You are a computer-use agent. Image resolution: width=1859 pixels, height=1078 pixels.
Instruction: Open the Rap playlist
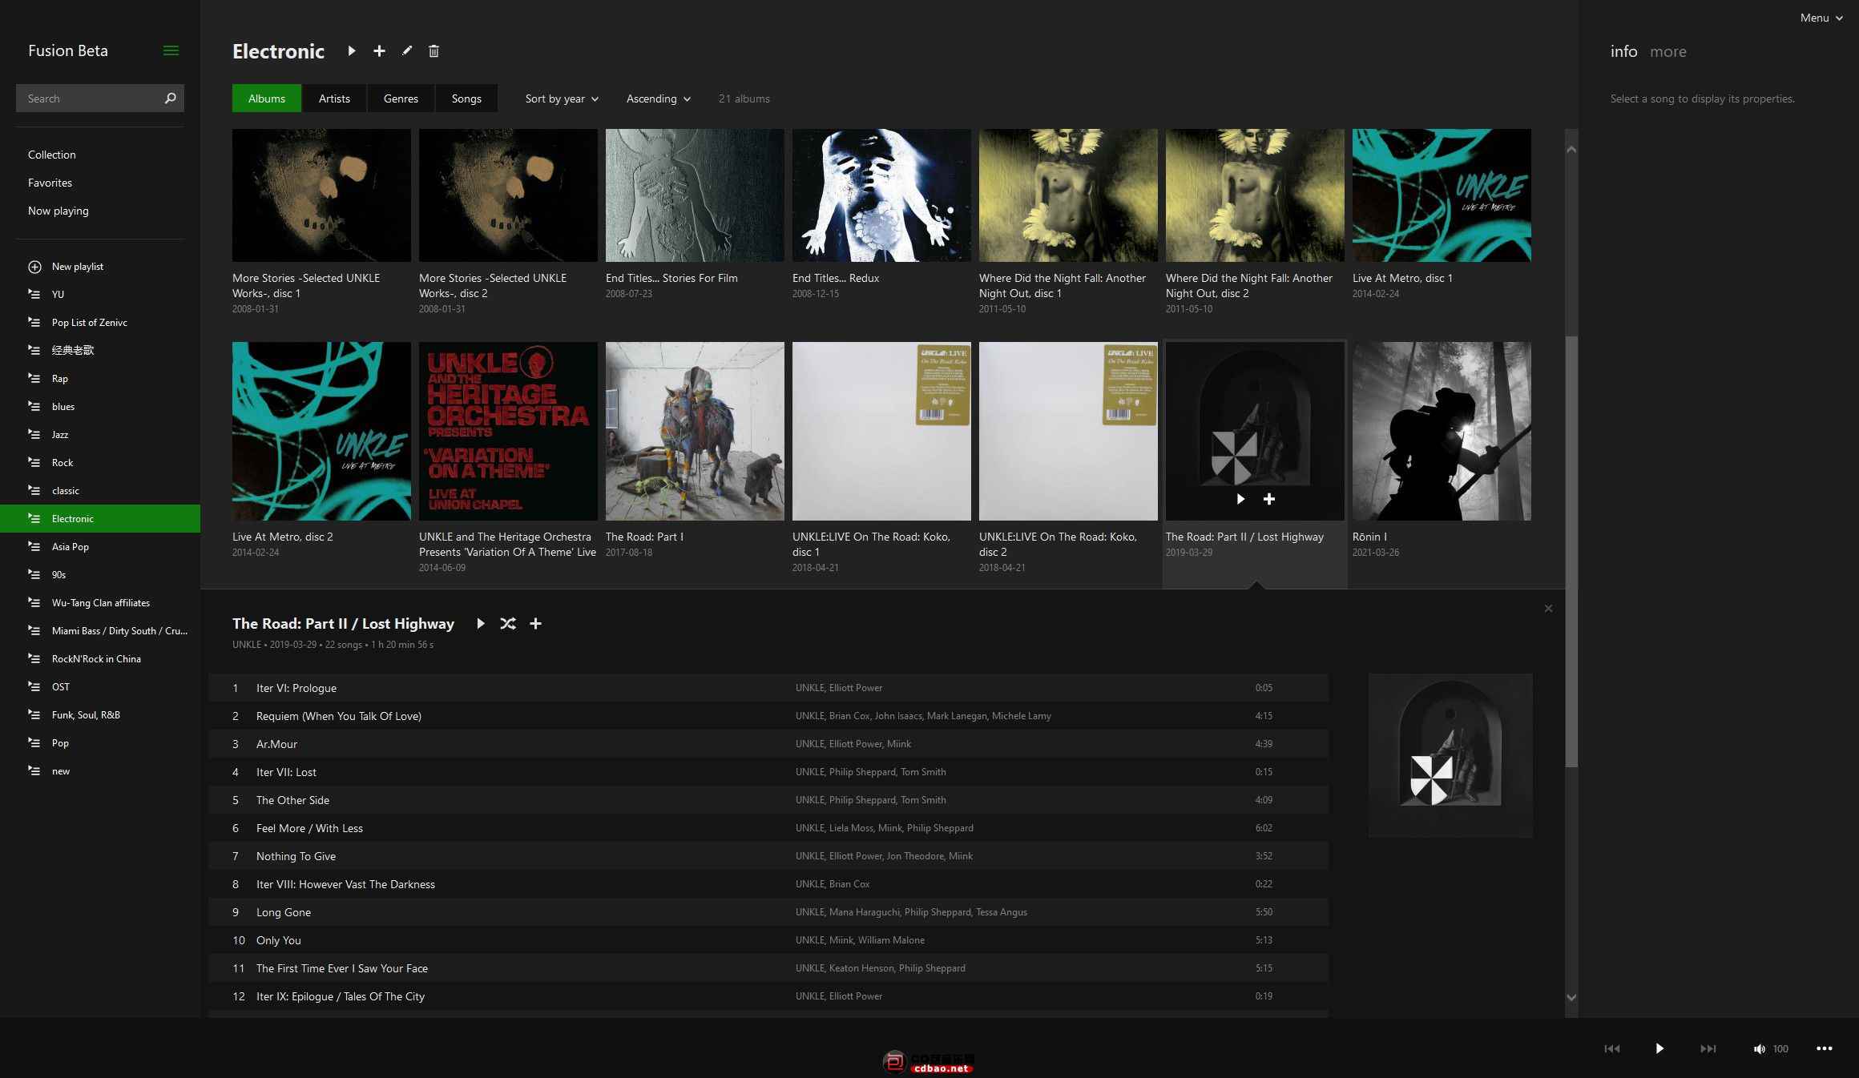(x=100, y=378)
